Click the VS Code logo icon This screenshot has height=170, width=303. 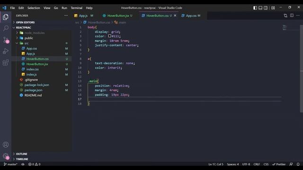coord(4,8)
